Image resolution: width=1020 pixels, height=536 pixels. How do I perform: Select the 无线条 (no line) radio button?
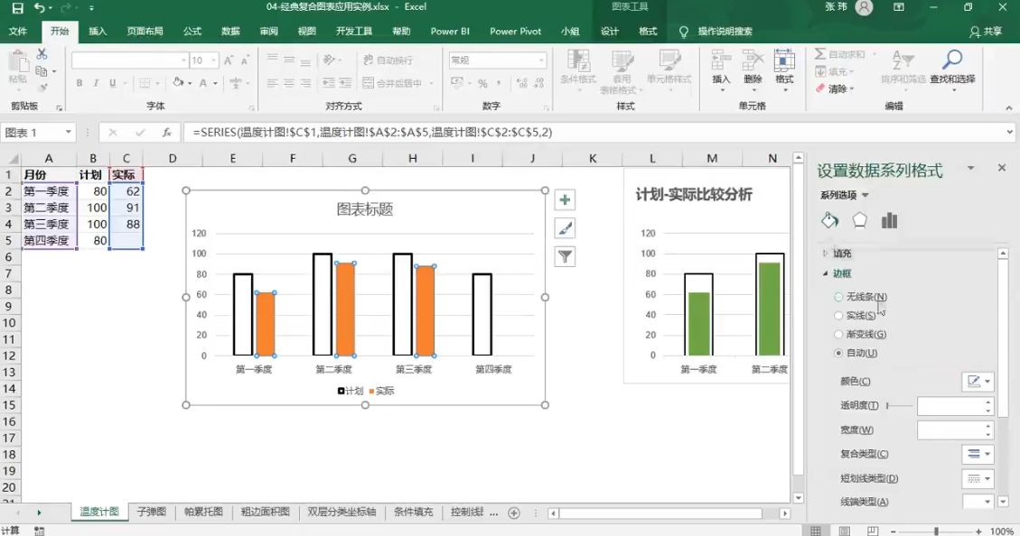click(838, 296)
